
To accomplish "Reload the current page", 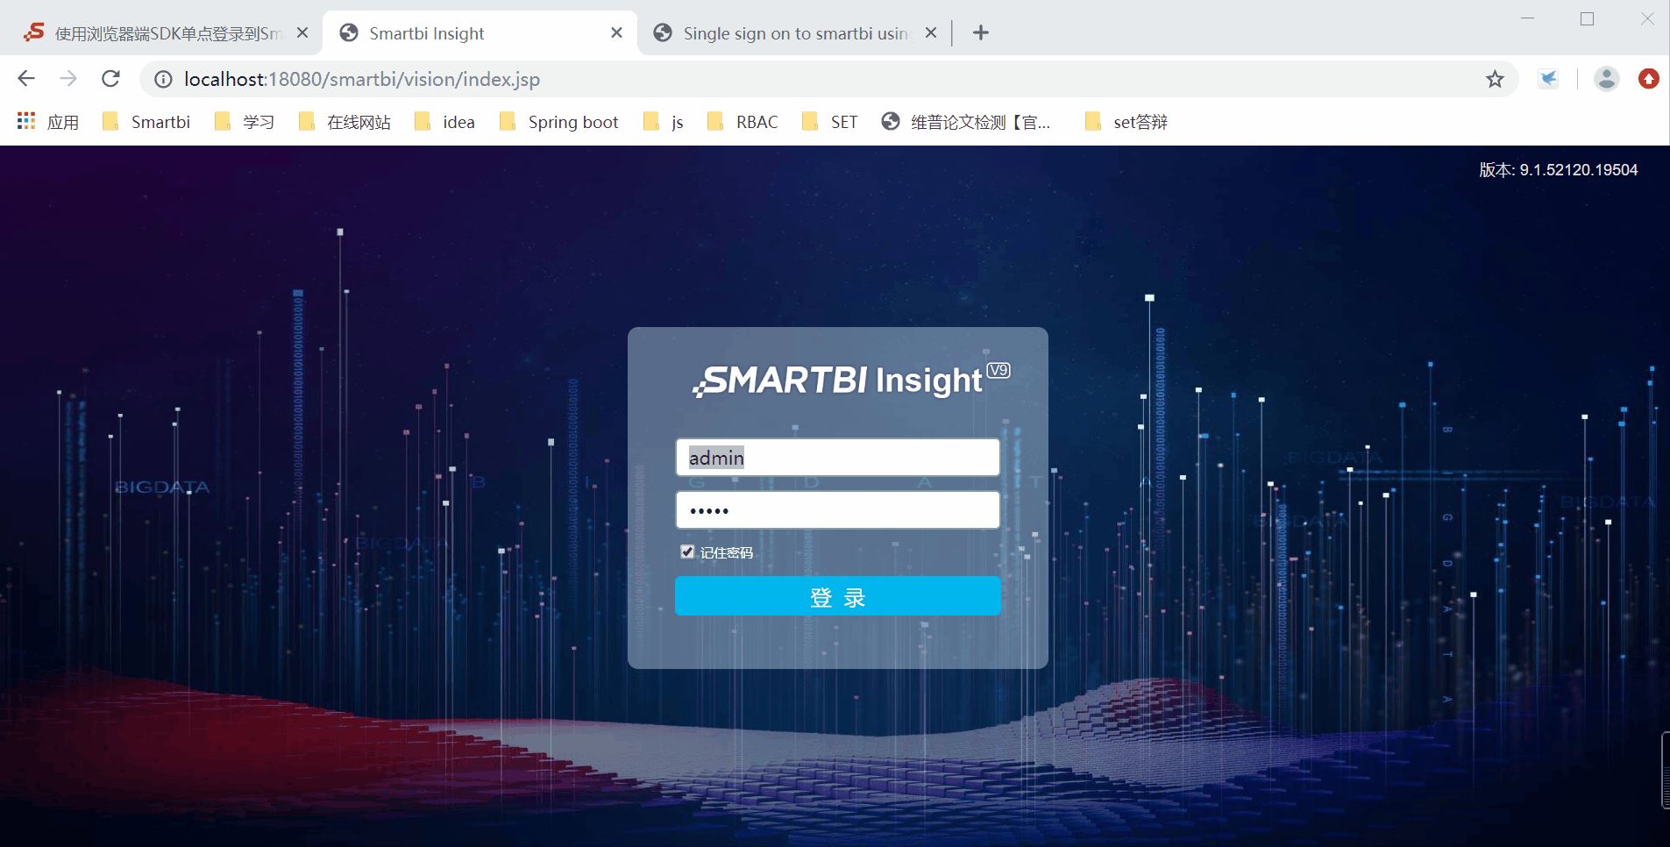I will [x=110, y=79].
